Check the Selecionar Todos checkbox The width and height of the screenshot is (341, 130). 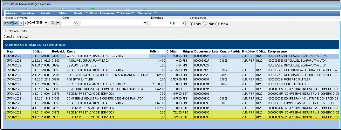4,31
